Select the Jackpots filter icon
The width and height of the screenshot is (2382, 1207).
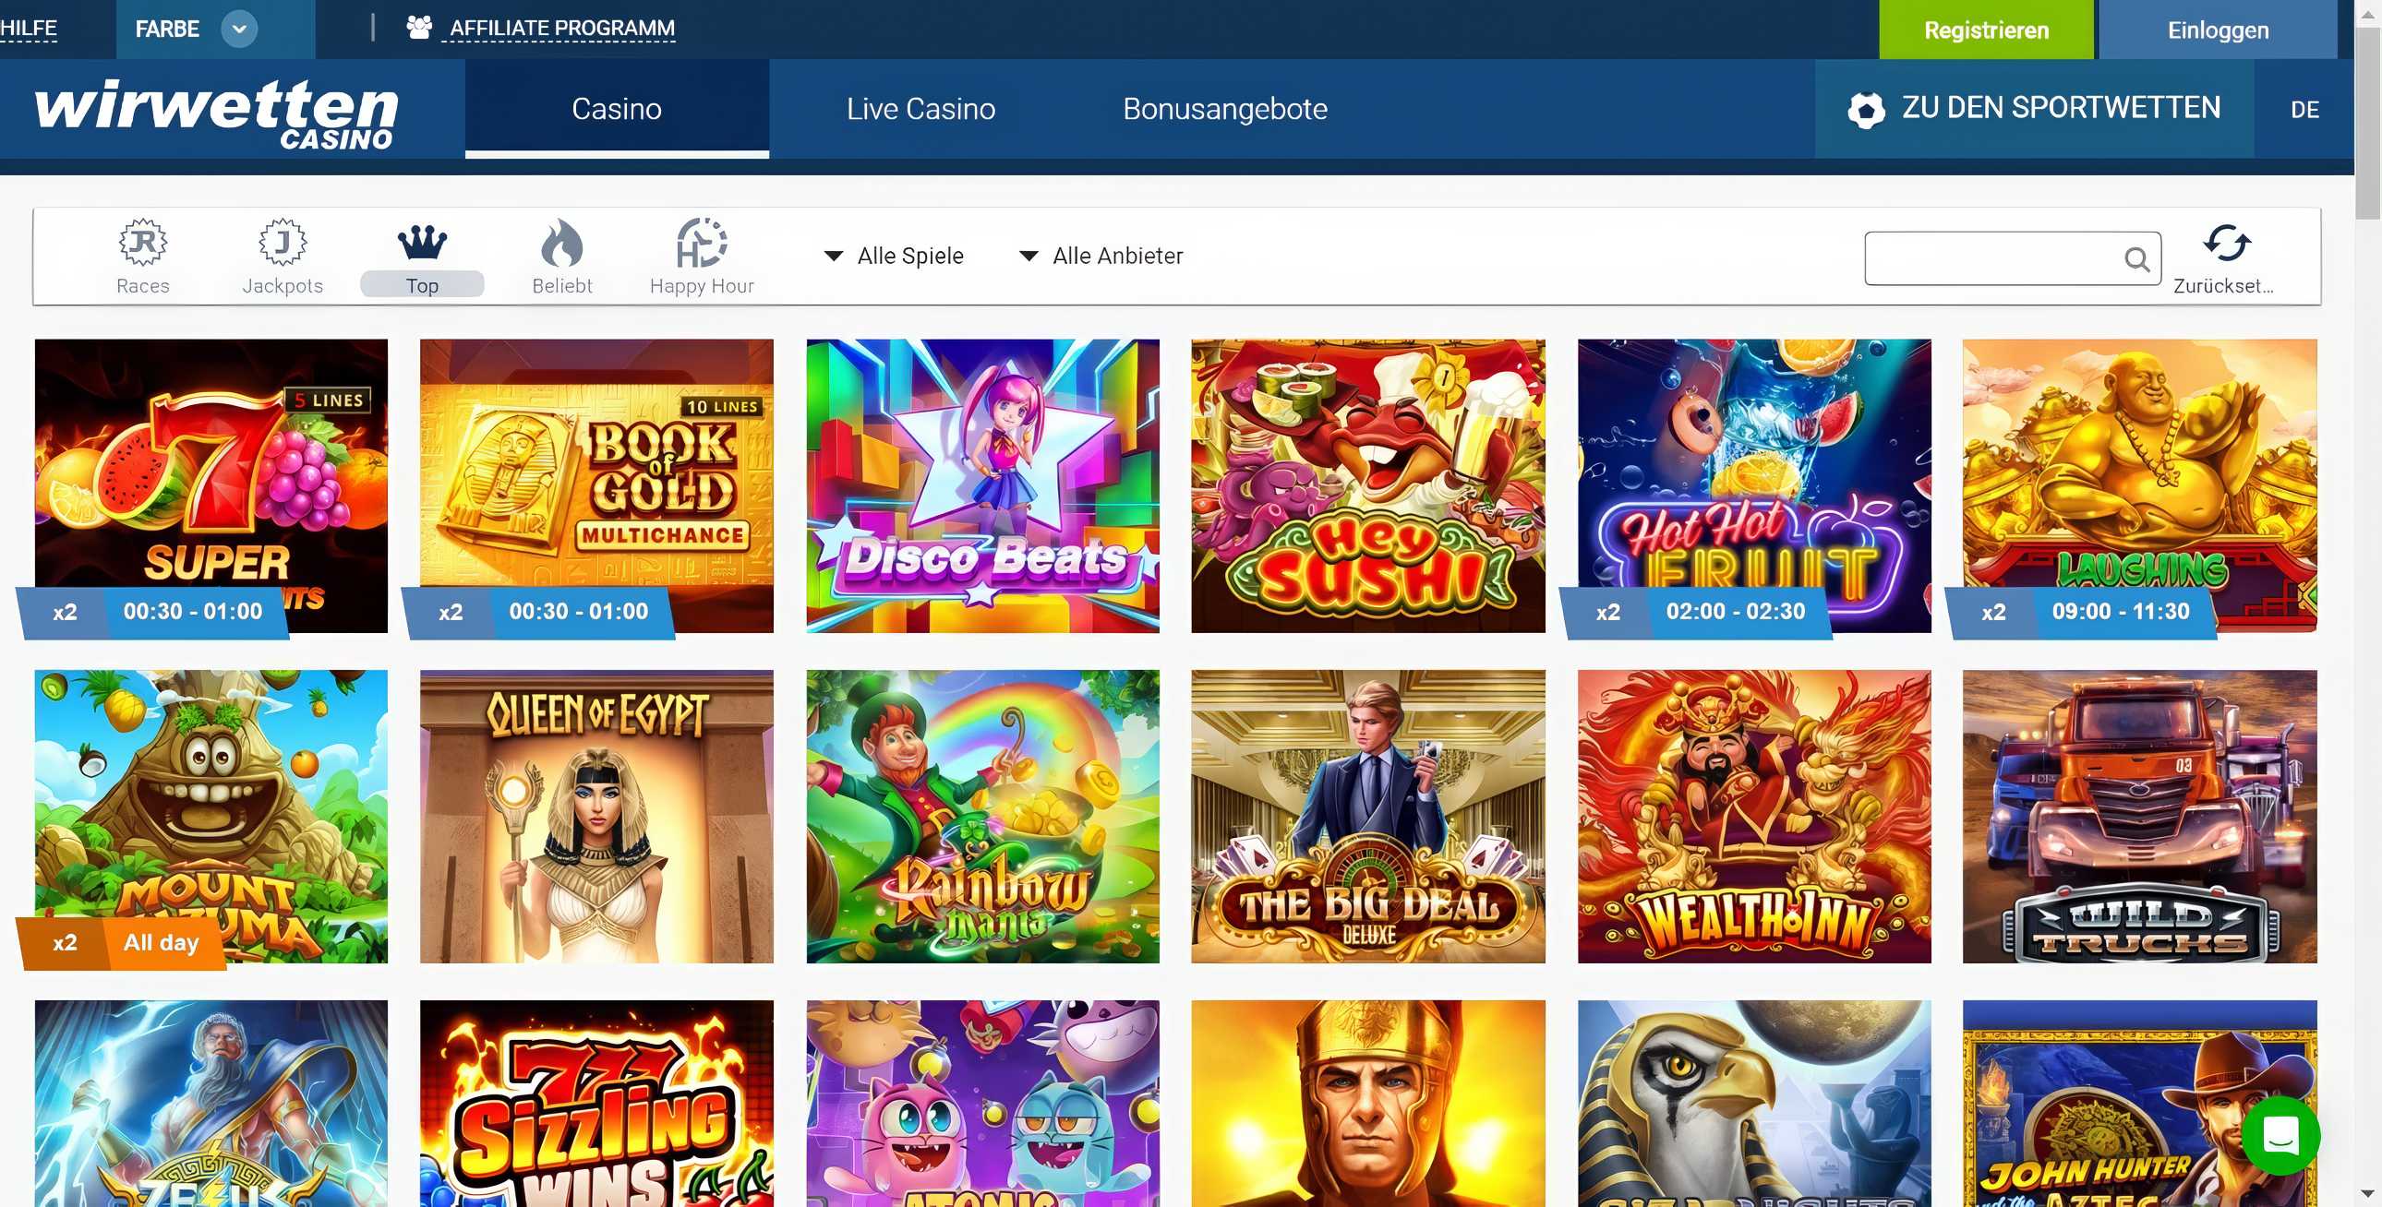click(x=282, y=243)
